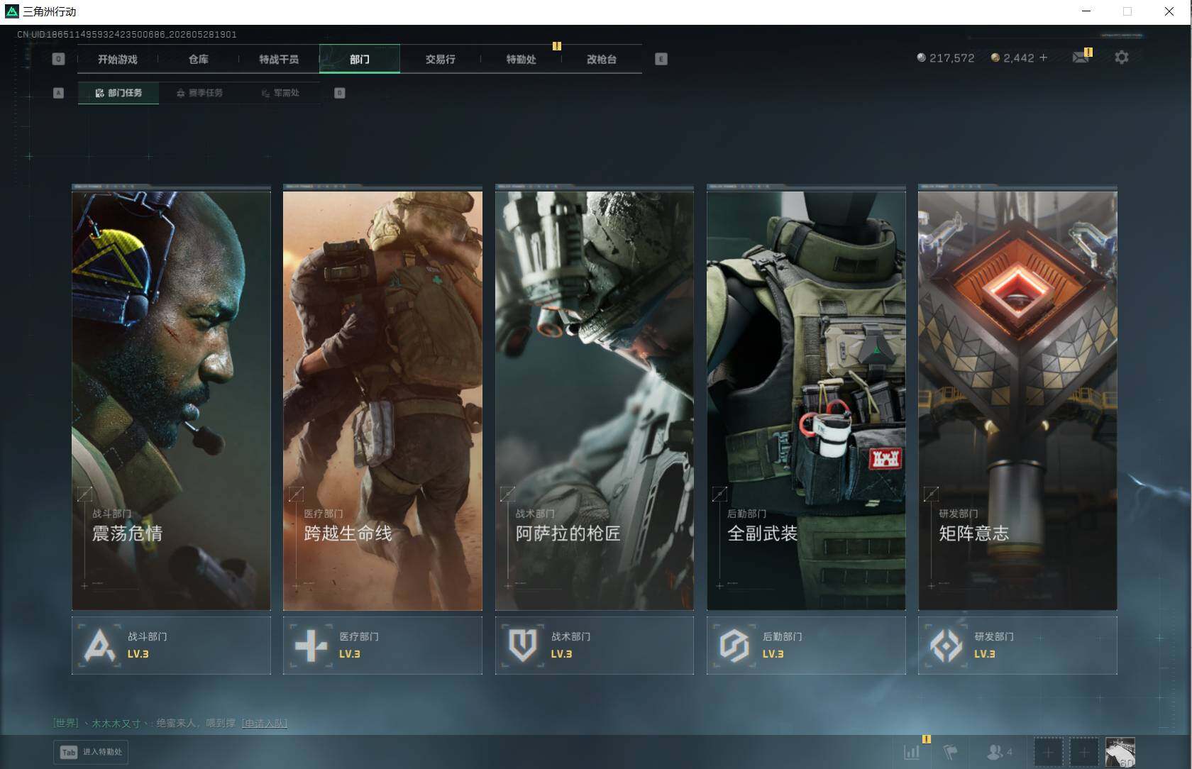Click the A key hint icon
Image resolution: width=1192 pixels, height=769 pixels.
tap(59, 93)
